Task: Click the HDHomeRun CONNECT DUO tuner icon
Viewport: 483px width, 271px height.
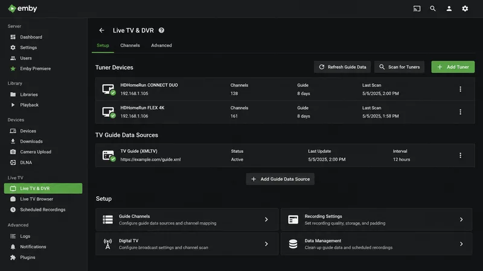Action: pyautogui.click(x=109, y=89)
